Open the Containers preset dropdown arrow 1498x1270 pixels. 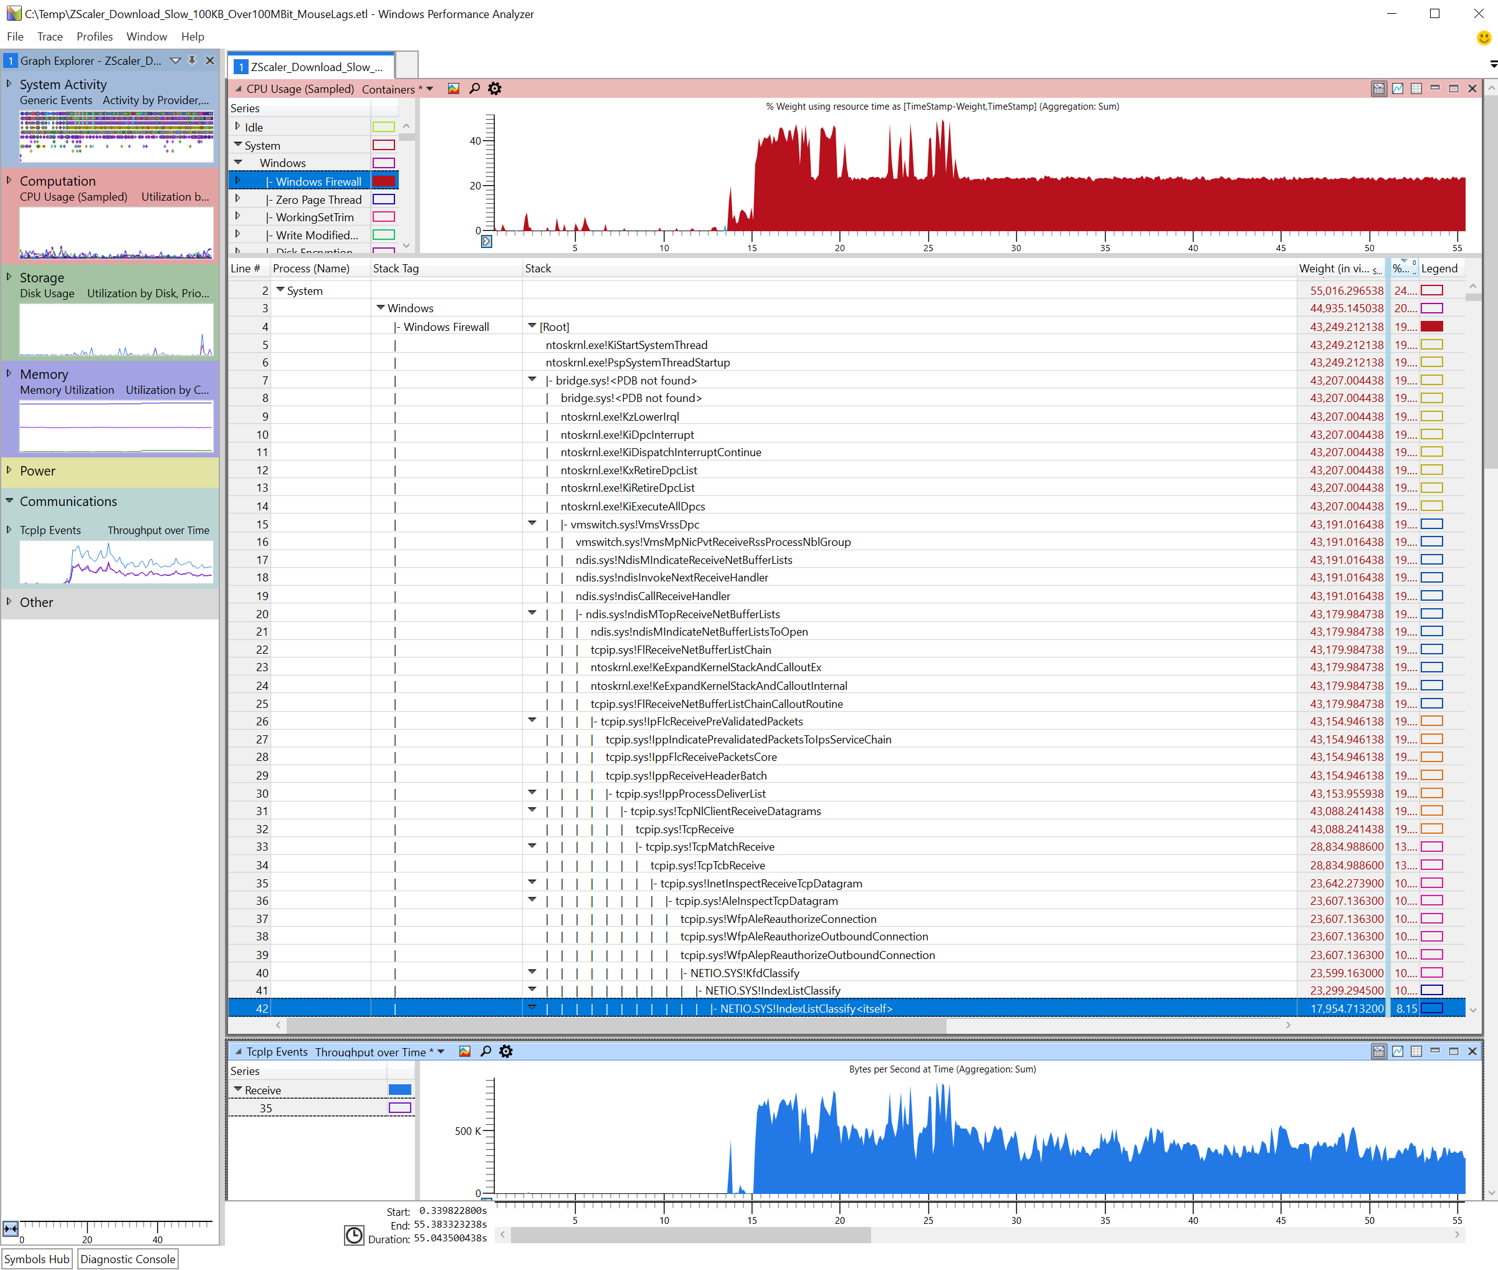430,89
